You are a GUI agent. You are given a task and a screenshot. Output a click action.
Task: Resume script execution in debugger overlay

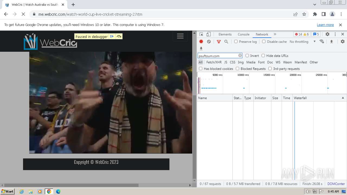tap(112, 36)
